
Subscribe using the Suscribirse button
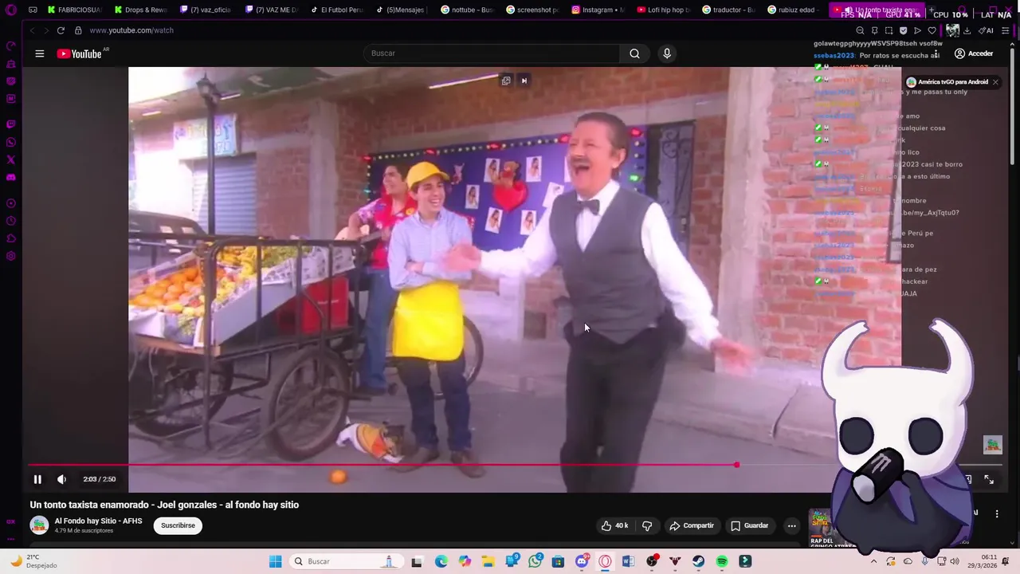pyautogui.click(x=178, y=525)
